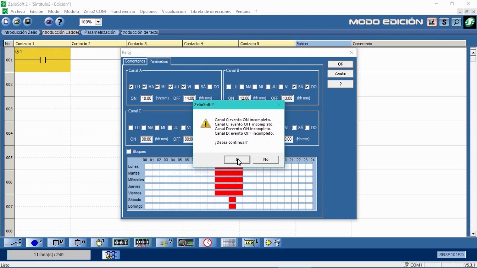Open the Módulo menu
477x268 pixels.
(72, 12)
